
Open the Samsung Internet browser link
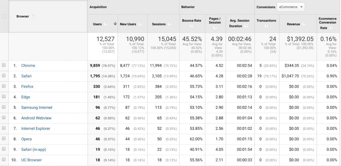(37, 108)
